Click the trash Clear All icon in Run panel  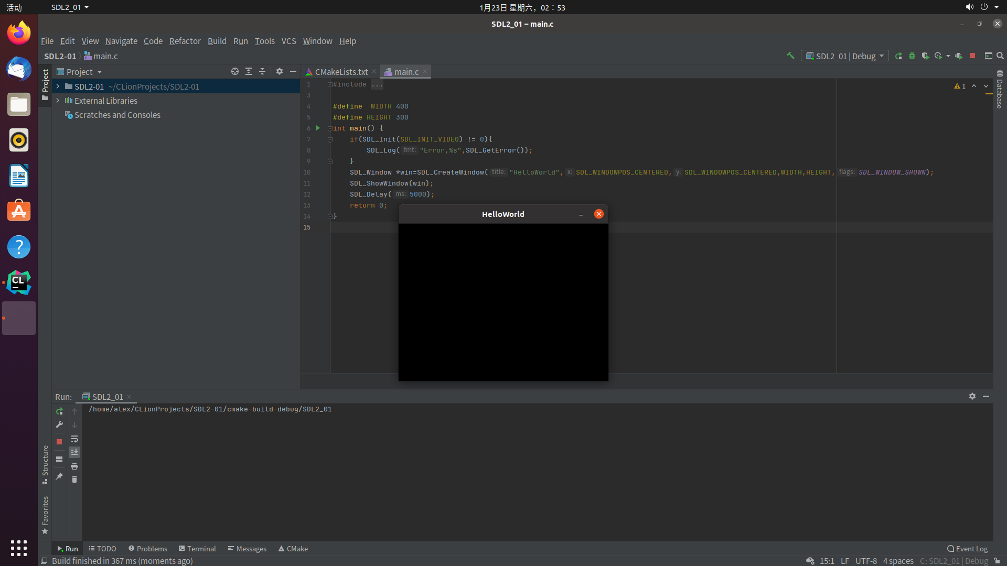(x=74, y=480)
